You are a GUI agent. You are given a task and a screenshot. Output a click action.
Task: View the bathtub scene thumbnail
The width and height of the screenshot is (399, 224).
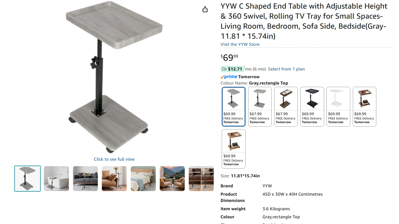57,178
